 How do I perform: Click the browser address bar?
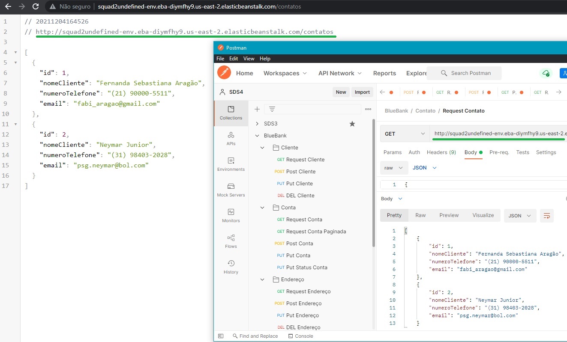click(199, 7)
